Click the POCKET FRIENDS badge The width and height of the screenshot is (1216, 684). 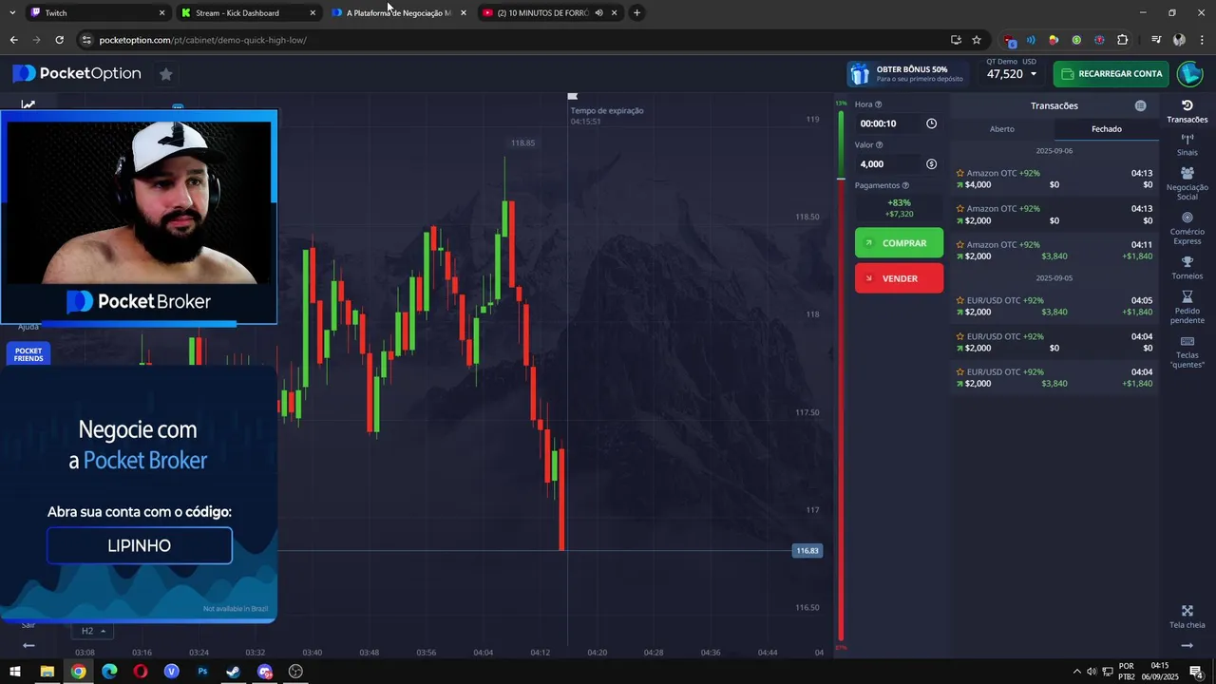click(28, 354)
